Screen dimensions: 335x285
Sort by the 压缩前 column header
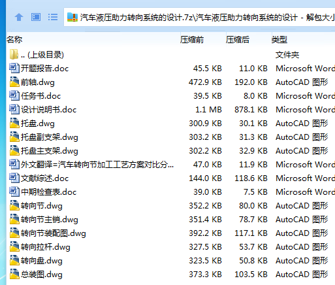[192, 40]
